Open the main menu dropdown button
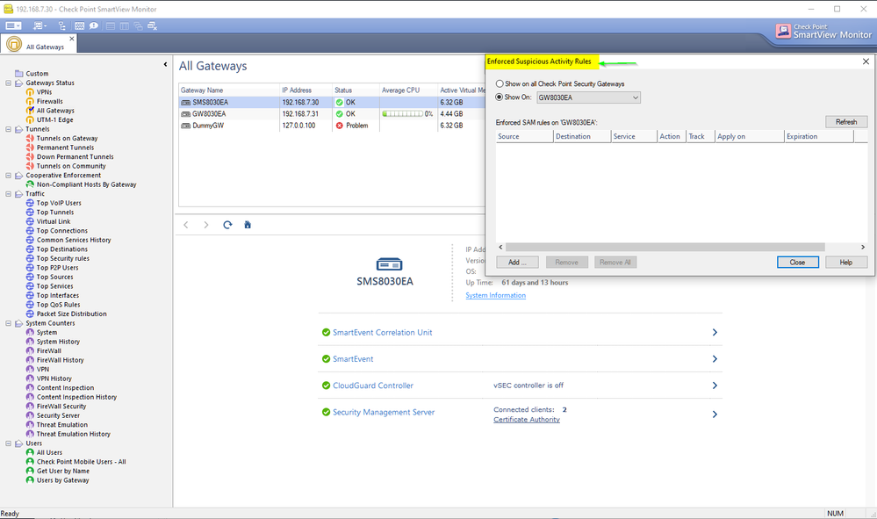The image size is (877, 519). click(x=13, y=25)
